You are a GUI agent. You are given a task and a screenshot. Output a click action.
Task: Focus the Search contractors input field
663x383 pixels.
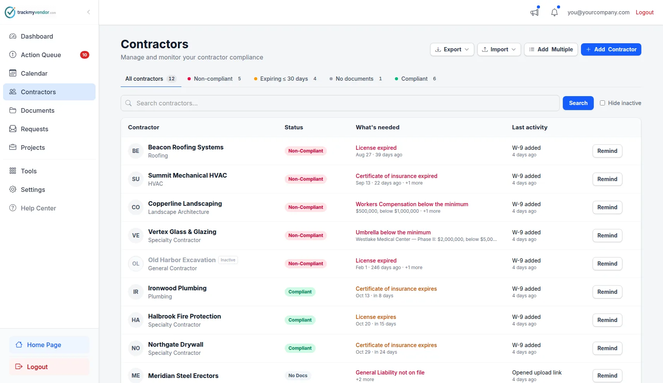click(340, 103)
